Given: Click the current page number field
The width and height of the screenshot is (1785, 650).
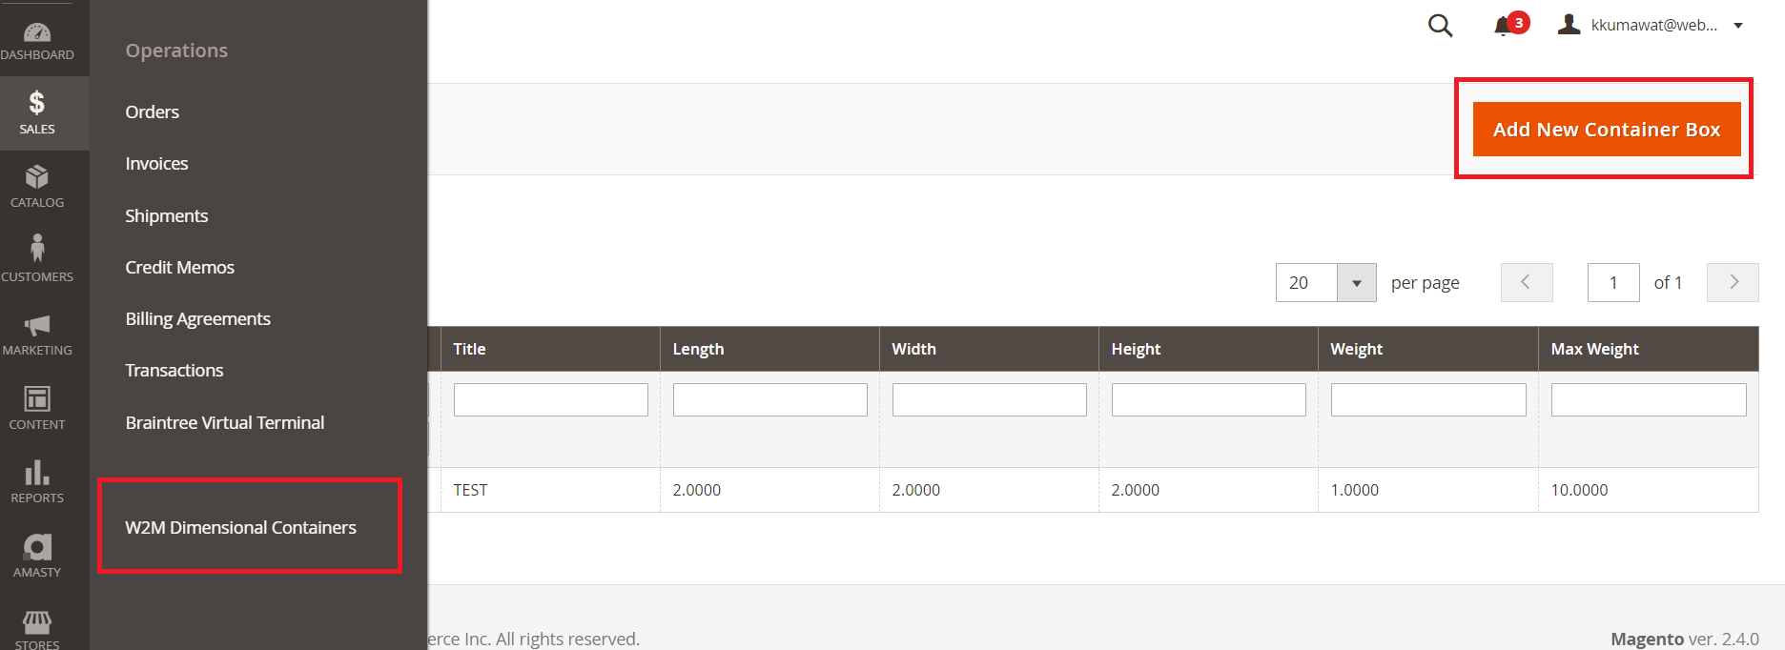Looking at the screenshot, I should coord(1612,283).
